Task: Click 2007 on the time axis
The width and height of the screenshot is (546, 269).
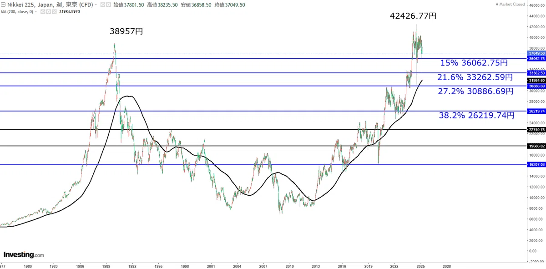Action: coord(263,266)
